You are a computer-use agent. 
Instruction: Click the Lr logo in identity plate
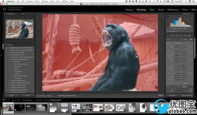click(4, 9)
